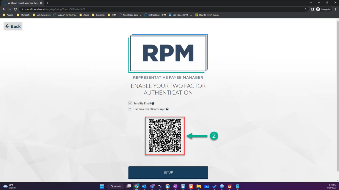Open Support for Vostro bookmark

[x=65, y=15]
